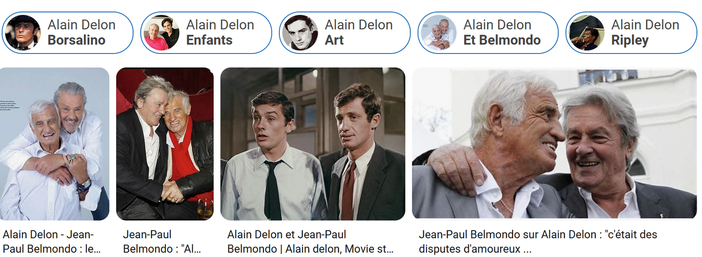The image size is (702, 257).
Task: Open the large photo of two smiling grey-haired men
Action: (554, 143)
